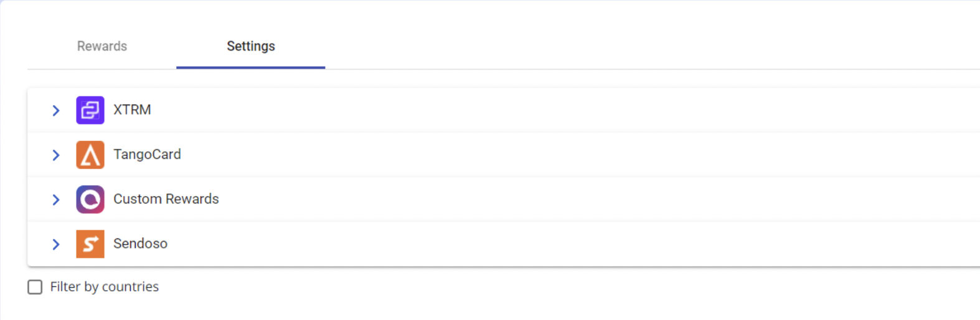Click the purple XTRM logo icon
Image resolution: width=980 pixels, height=320 pixels.
(90, 110)
